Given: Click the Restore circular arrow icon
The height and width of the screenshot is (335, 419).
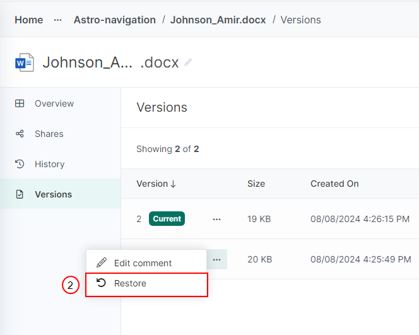Looking at the screenshot, I should coord(101,283).
